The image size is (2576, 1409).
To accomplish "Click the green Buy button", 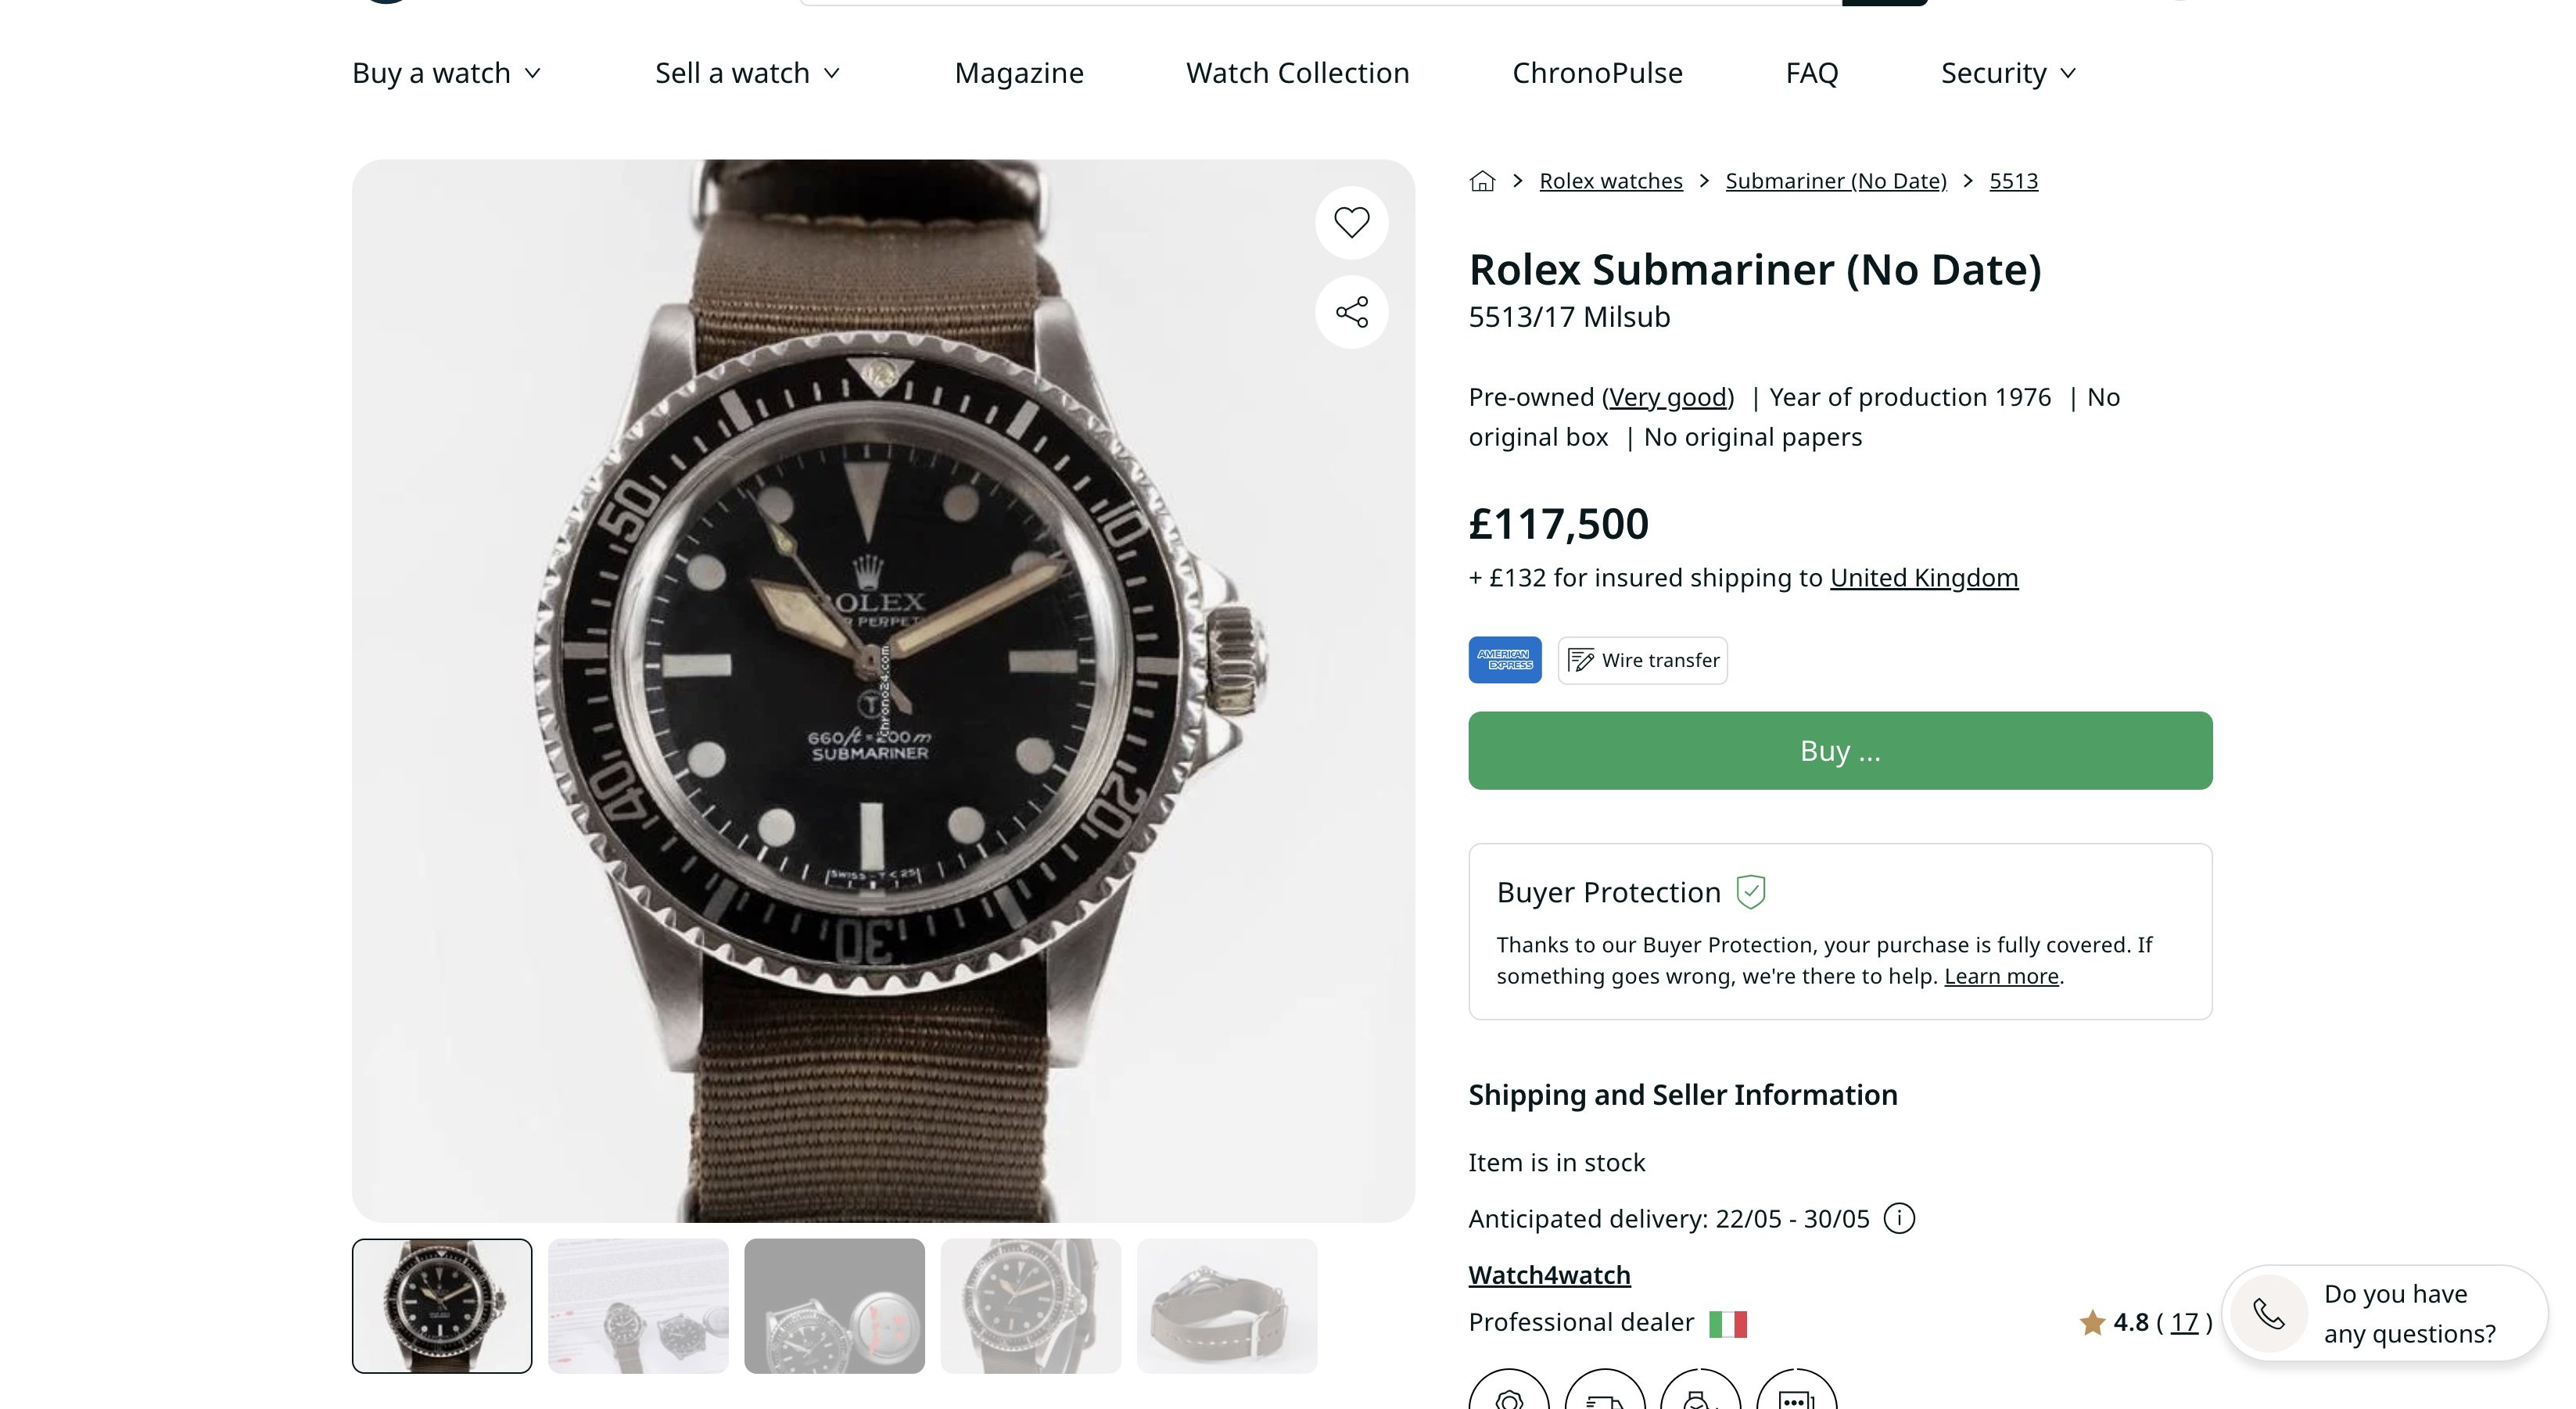I will [1839, 750].
